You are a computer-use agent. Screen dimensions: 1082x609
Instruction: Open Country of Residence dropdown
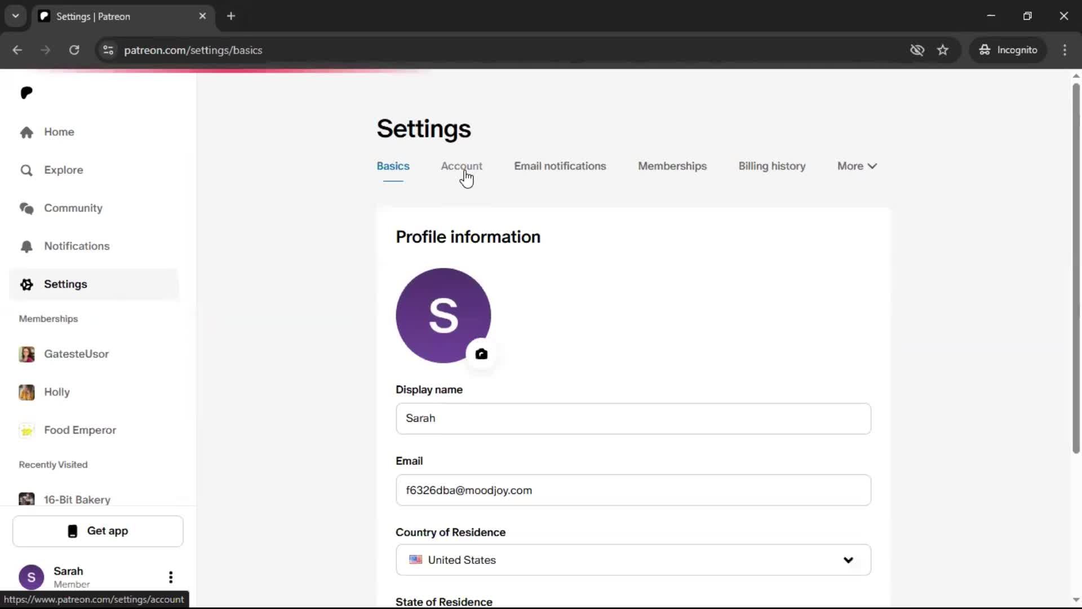pos(633,560)
